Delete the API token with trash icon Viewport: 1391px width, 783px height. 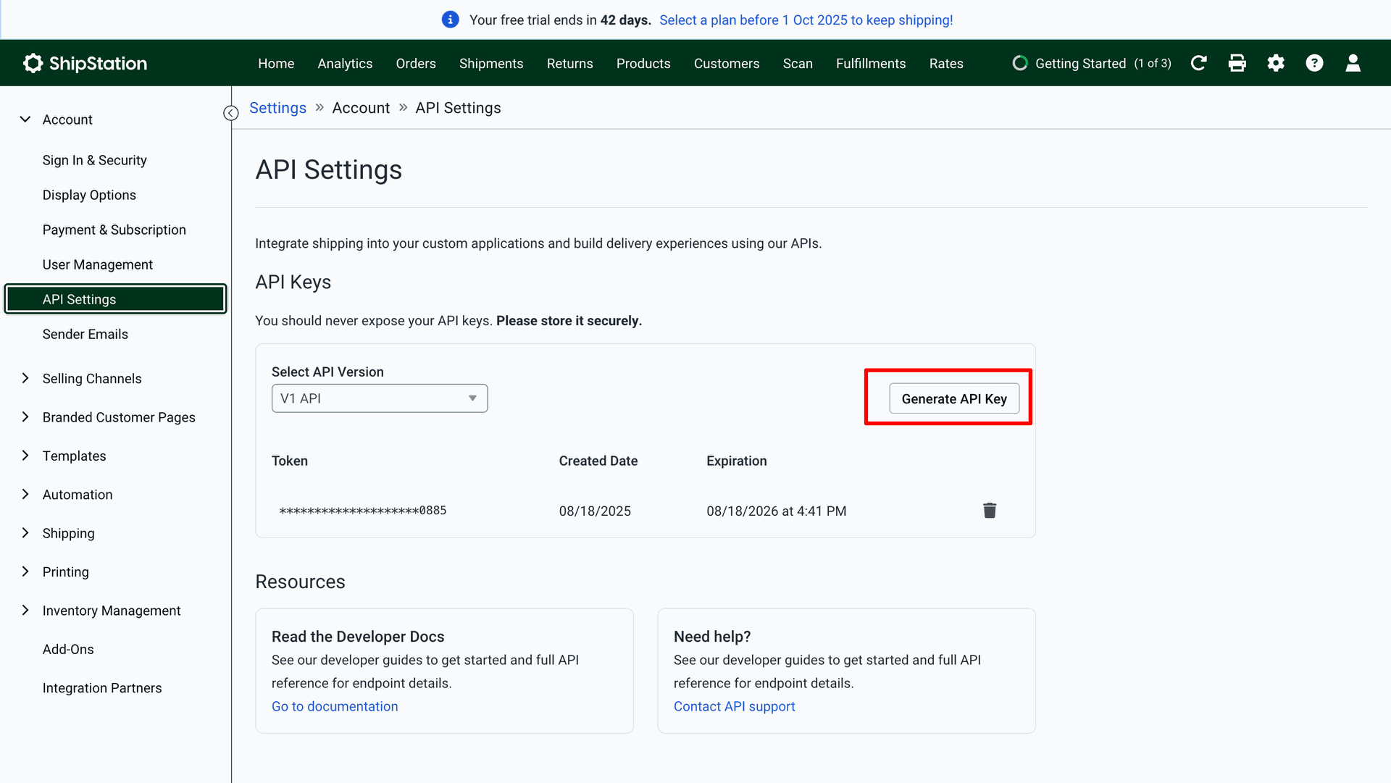[x=990, y=511]
